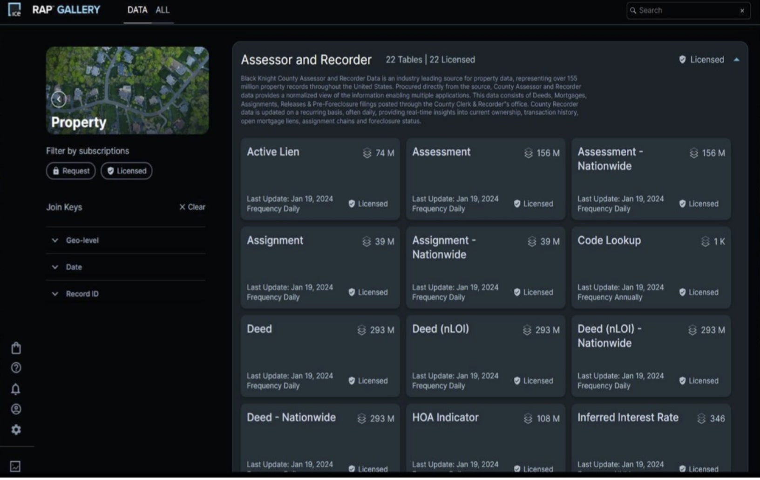Open the user account icon
Image resolution: width=760 pixels, height=480 pixels.
point(16,409)
